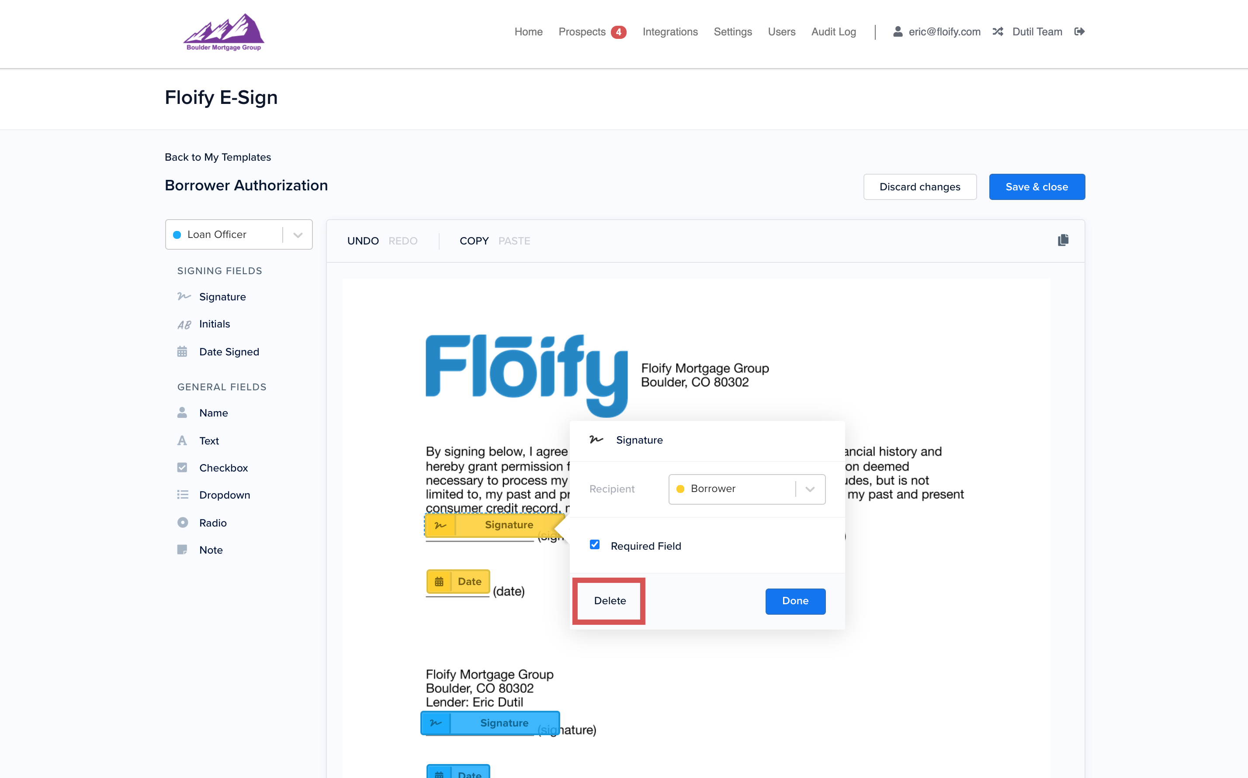The image size is (1248, 778).
Task: Pick the Dropdown list field icon
Action: tap(182, 495)
